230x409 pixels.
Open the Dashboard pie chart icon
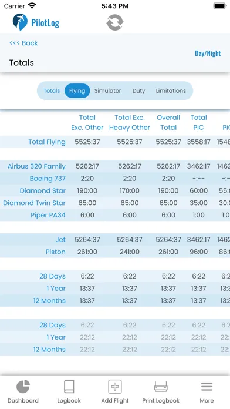click(x=23, y=387)
